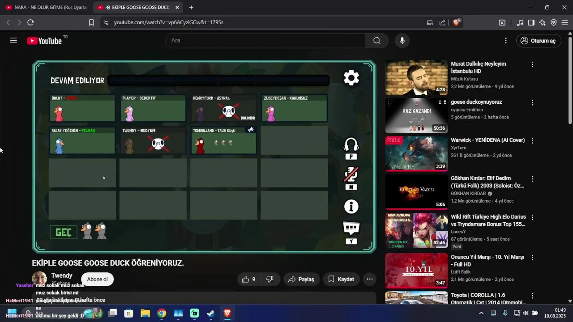Viewport: 573px width, 322px height.
Task: Open Brave Shields lion icon in address bar
Action: coord(456,22)
